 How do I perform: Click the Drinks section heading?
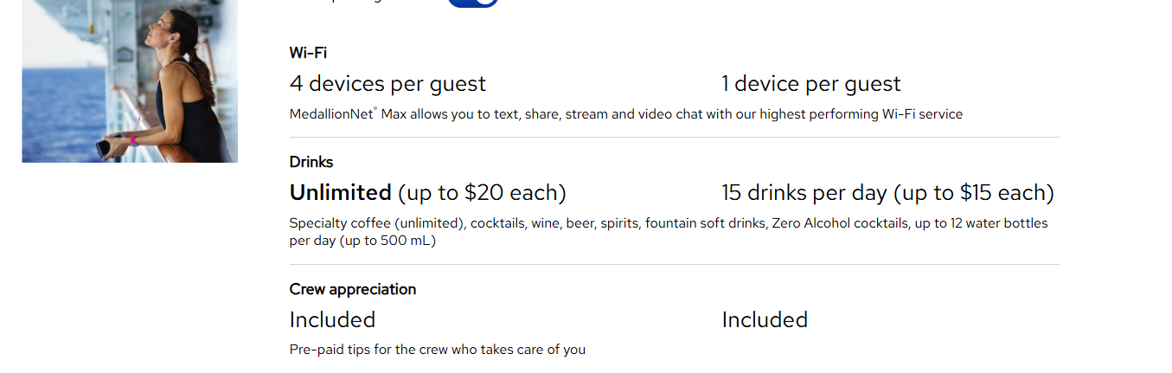[x=311, y=162]
